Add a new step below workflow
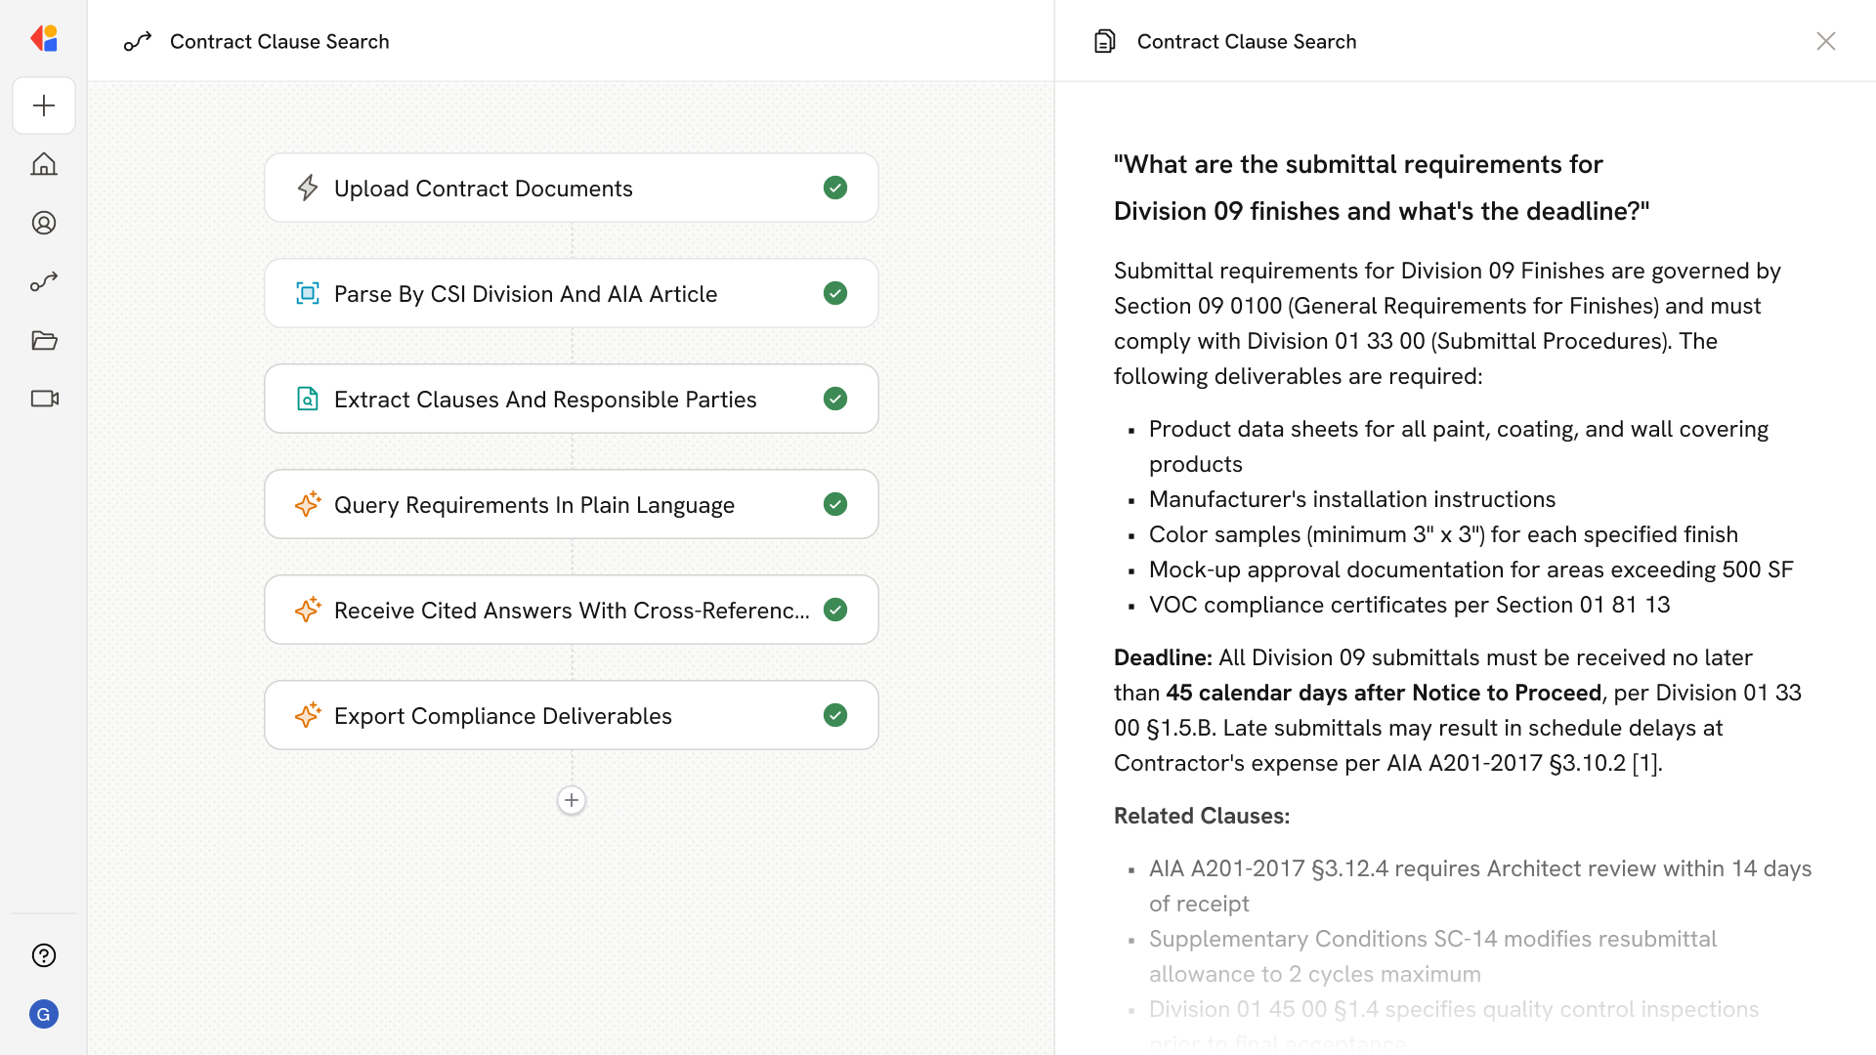 tap(572, 800)
